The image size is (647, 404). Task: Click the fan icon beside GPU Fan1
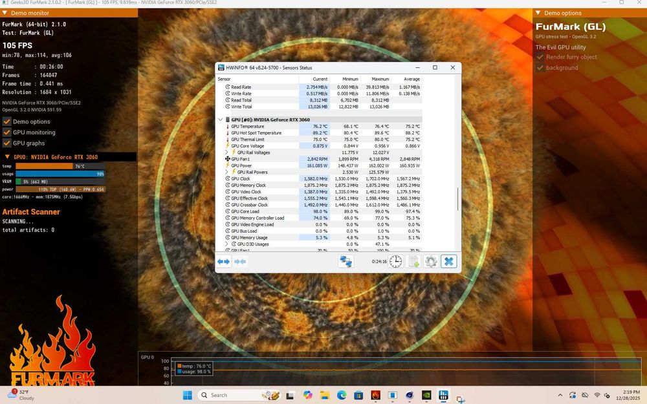coord(227,159)
